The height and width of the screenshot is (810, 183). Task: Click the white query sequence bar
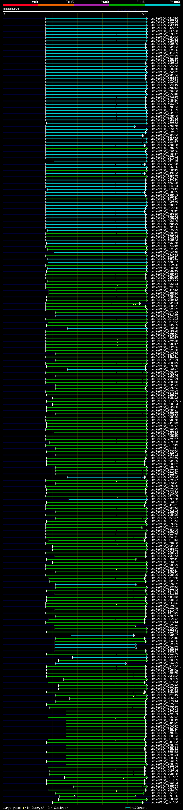click(75, 11)
